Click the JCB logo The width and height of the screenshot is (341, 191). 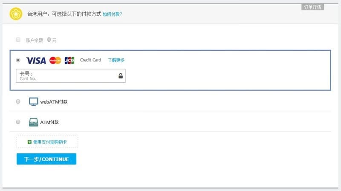pyautogui.click(x=69, y=60)
